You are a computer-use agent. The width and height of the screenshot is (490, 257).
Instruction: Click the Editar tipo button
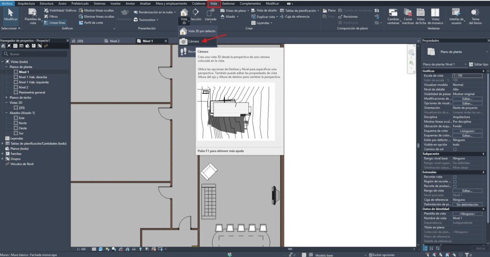coord(478,64)
